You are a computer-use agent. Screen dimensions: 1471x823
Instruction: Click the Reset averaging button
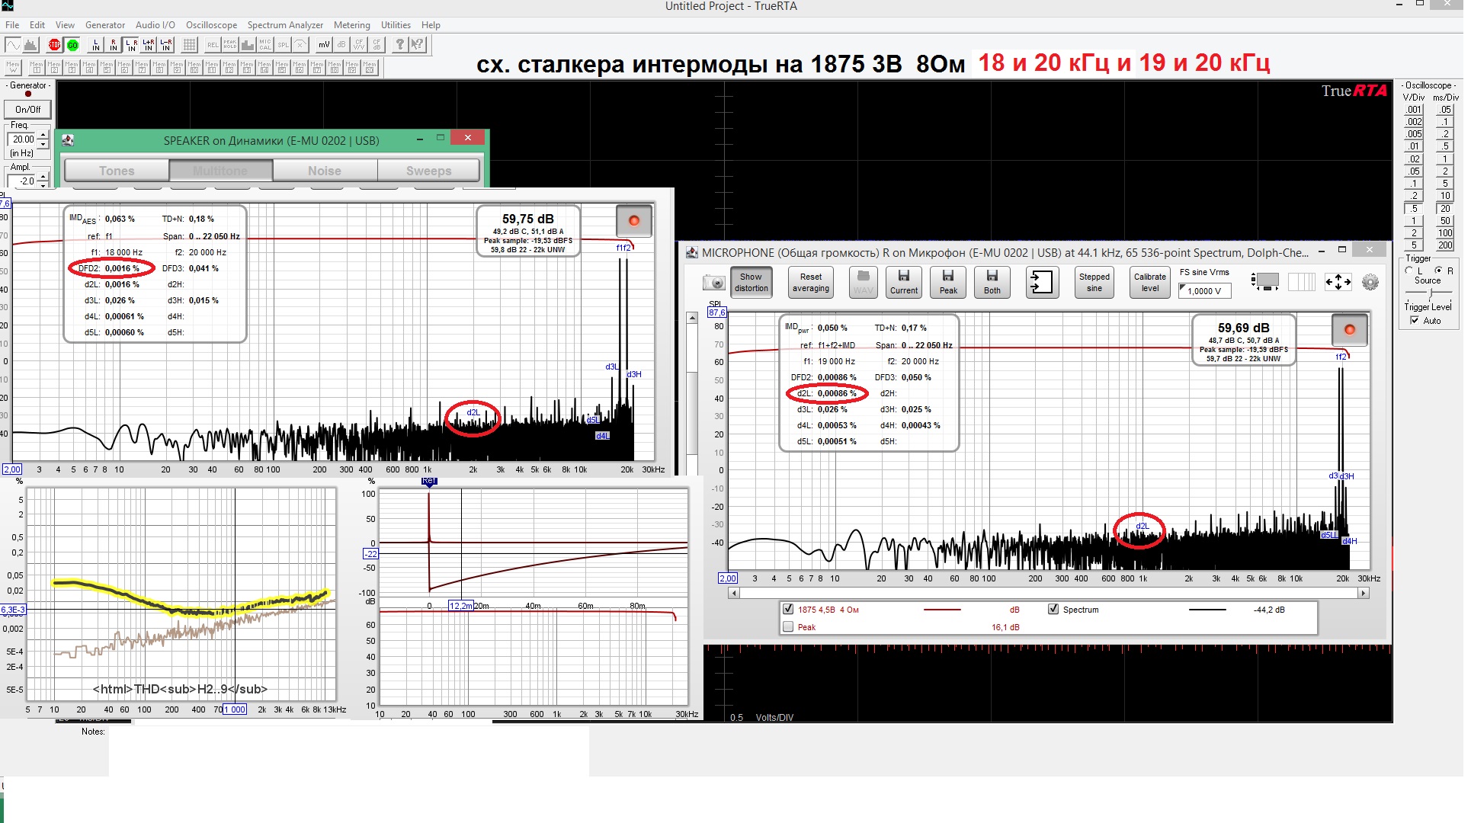pos(810,283)
